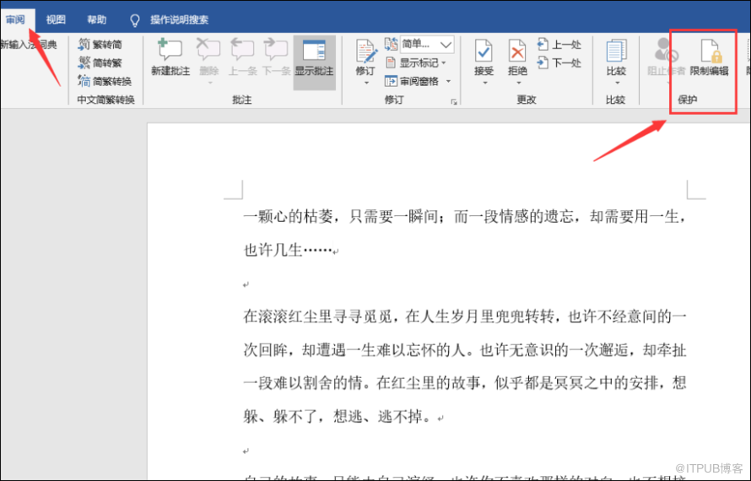Convert text using 繁转简

(x=100, y=44)
